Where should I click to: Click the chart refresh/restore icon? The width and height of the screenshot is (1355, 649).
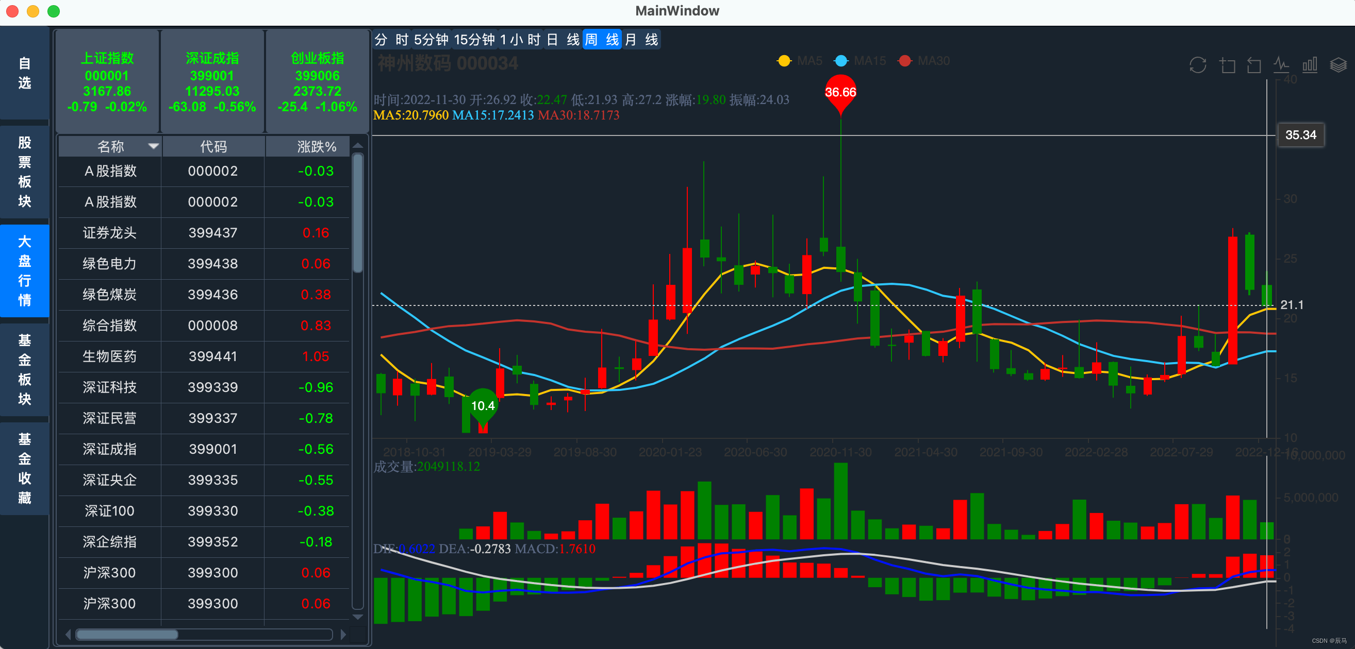(1198, 65)
